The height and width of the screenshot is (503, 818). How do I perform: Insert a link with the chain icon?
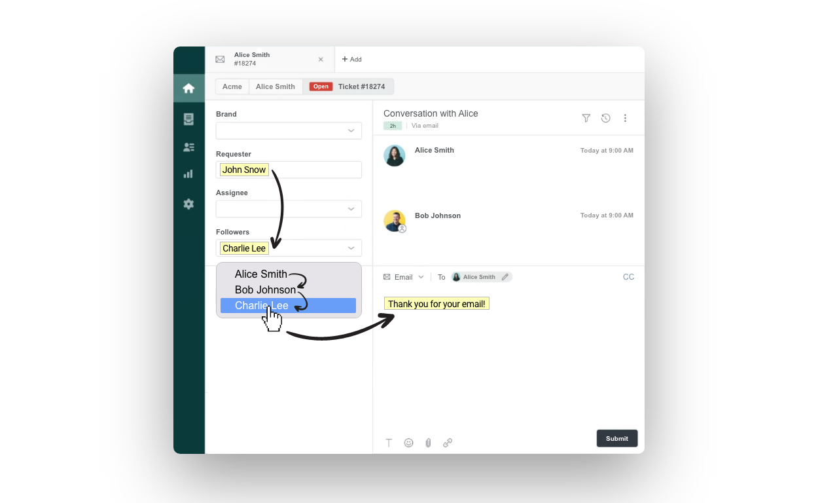click(448, 443)
